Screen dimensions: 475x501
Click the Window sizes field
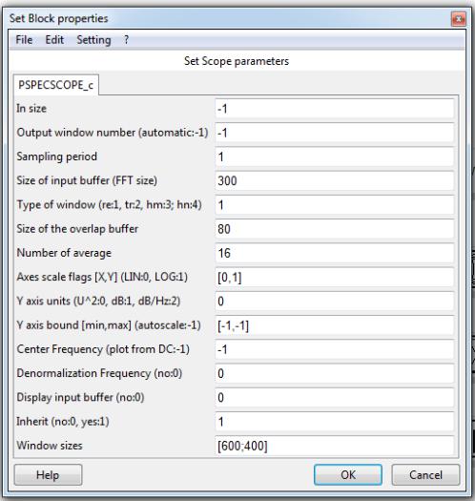click(x=334, y=446)
